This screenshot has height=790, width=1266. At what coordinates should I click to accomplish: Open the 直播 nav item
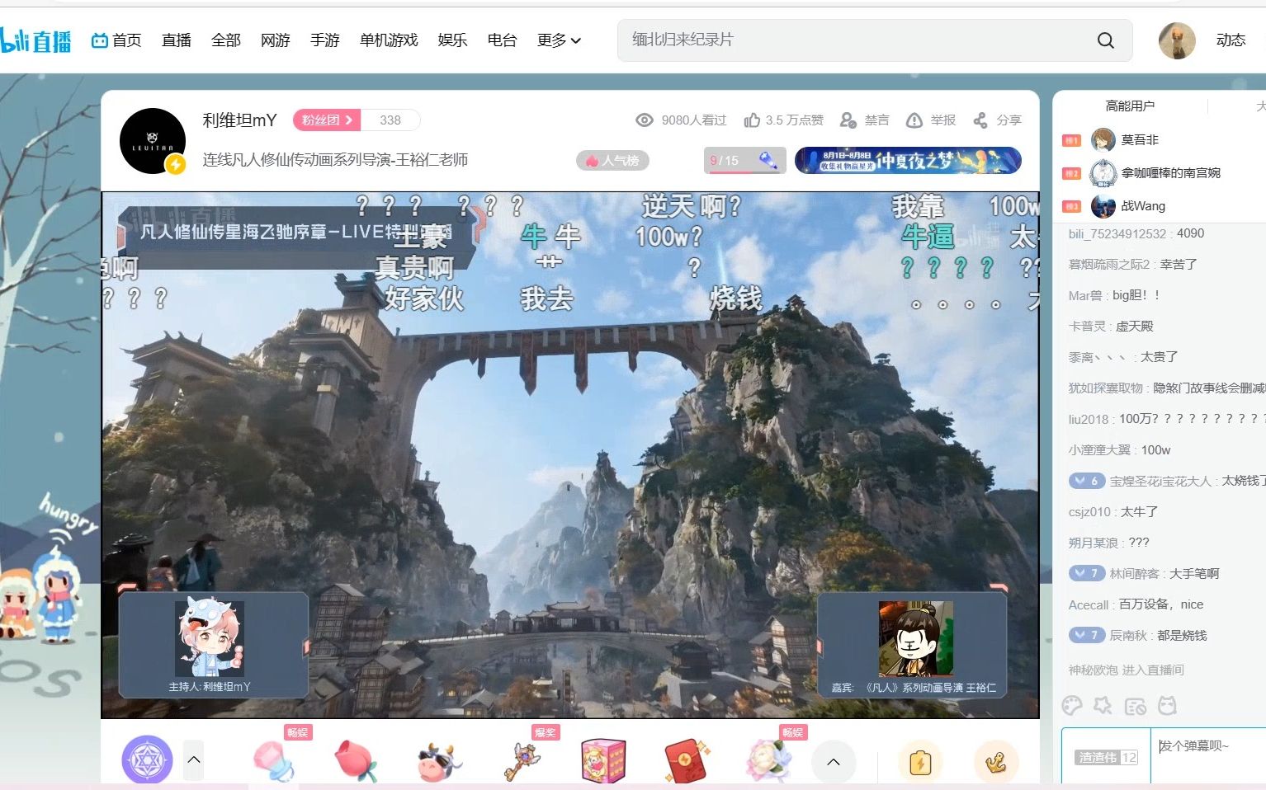pyautogui.click(x=177, y=40)
